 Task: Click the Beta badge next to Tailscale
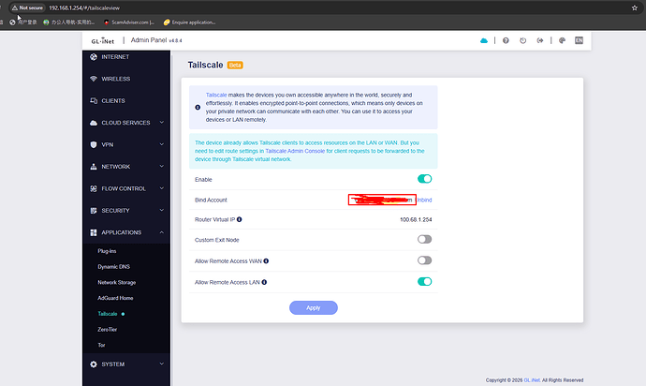[235, 66]
